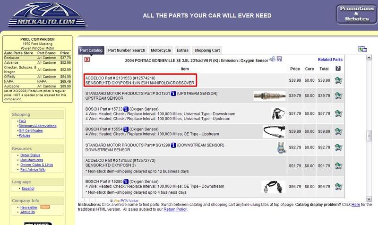View Bosch 15280 sensor photo
Viewport: 378px width, 225px height.
point(274,187)
